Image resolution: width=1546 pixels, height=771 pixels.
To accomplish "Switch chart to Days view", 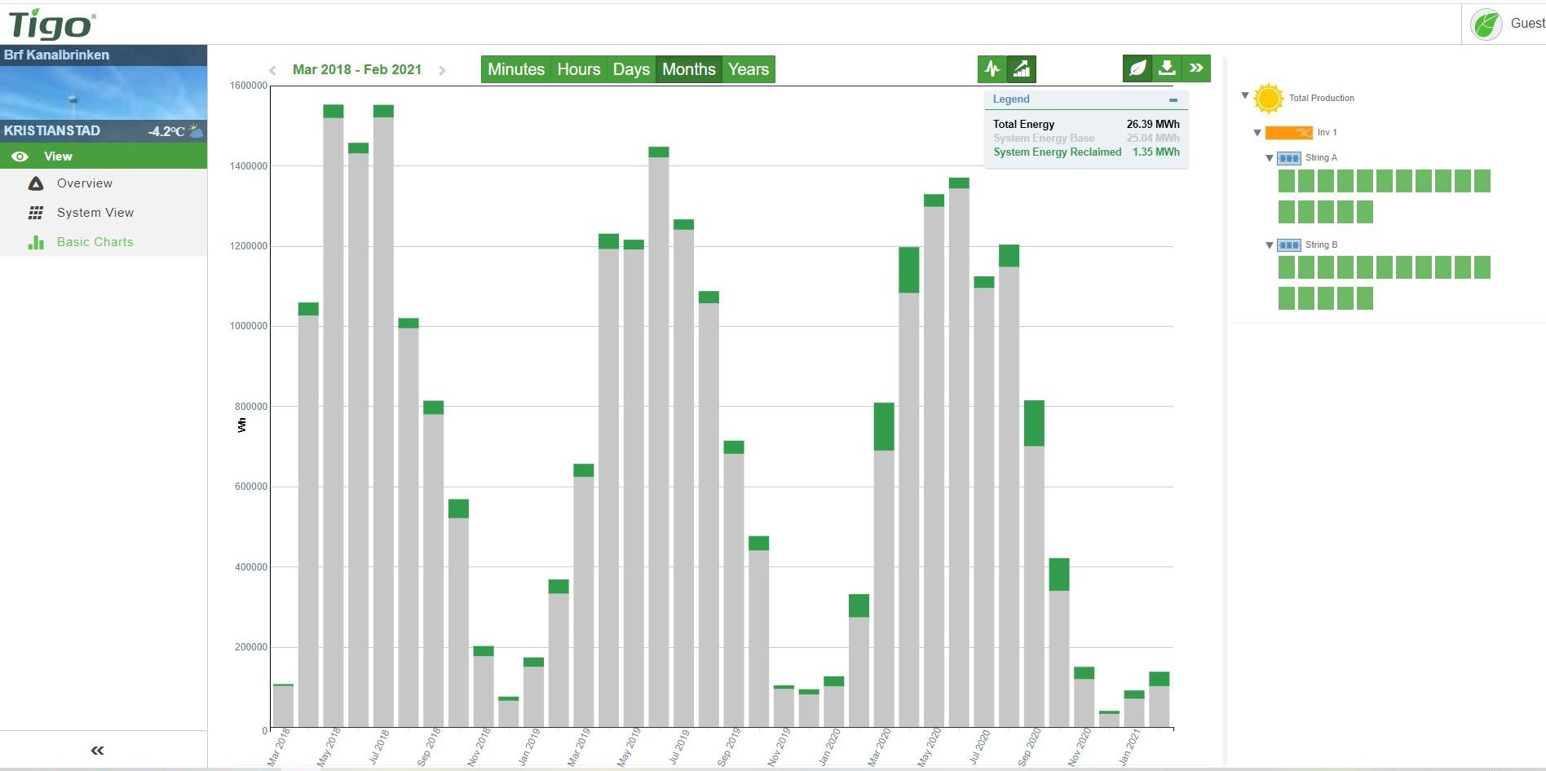I will [631, 69].
